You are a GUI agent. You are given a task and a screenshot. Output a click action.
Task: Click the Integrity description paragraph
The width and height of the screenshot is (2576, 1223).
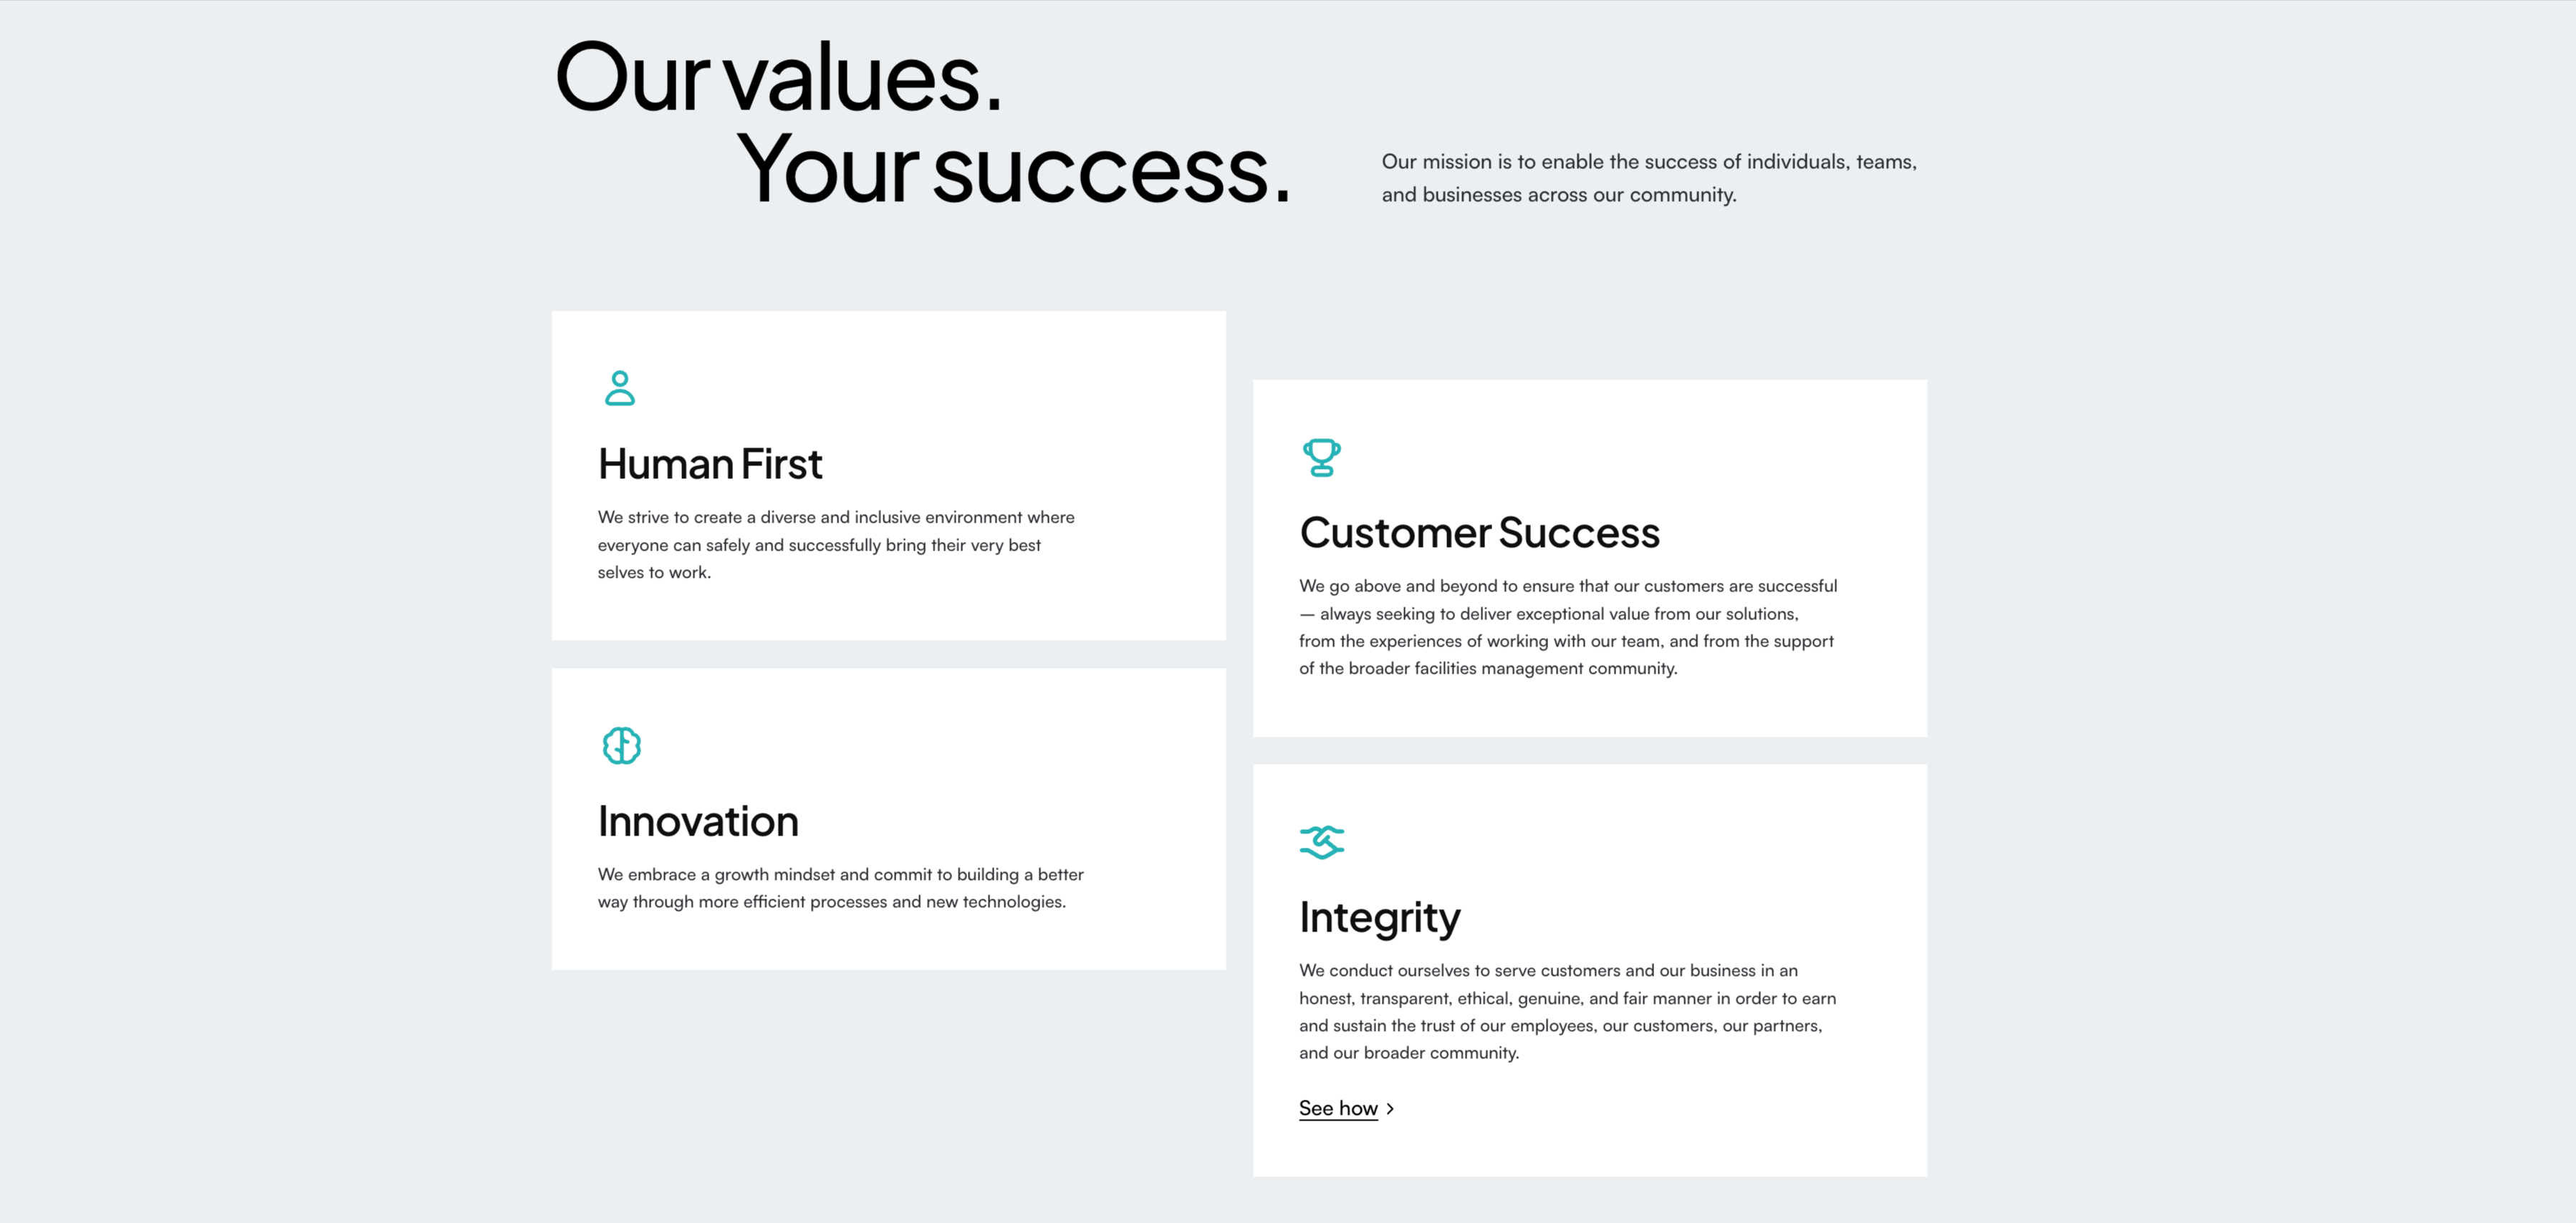(x=1567, y=1011)
